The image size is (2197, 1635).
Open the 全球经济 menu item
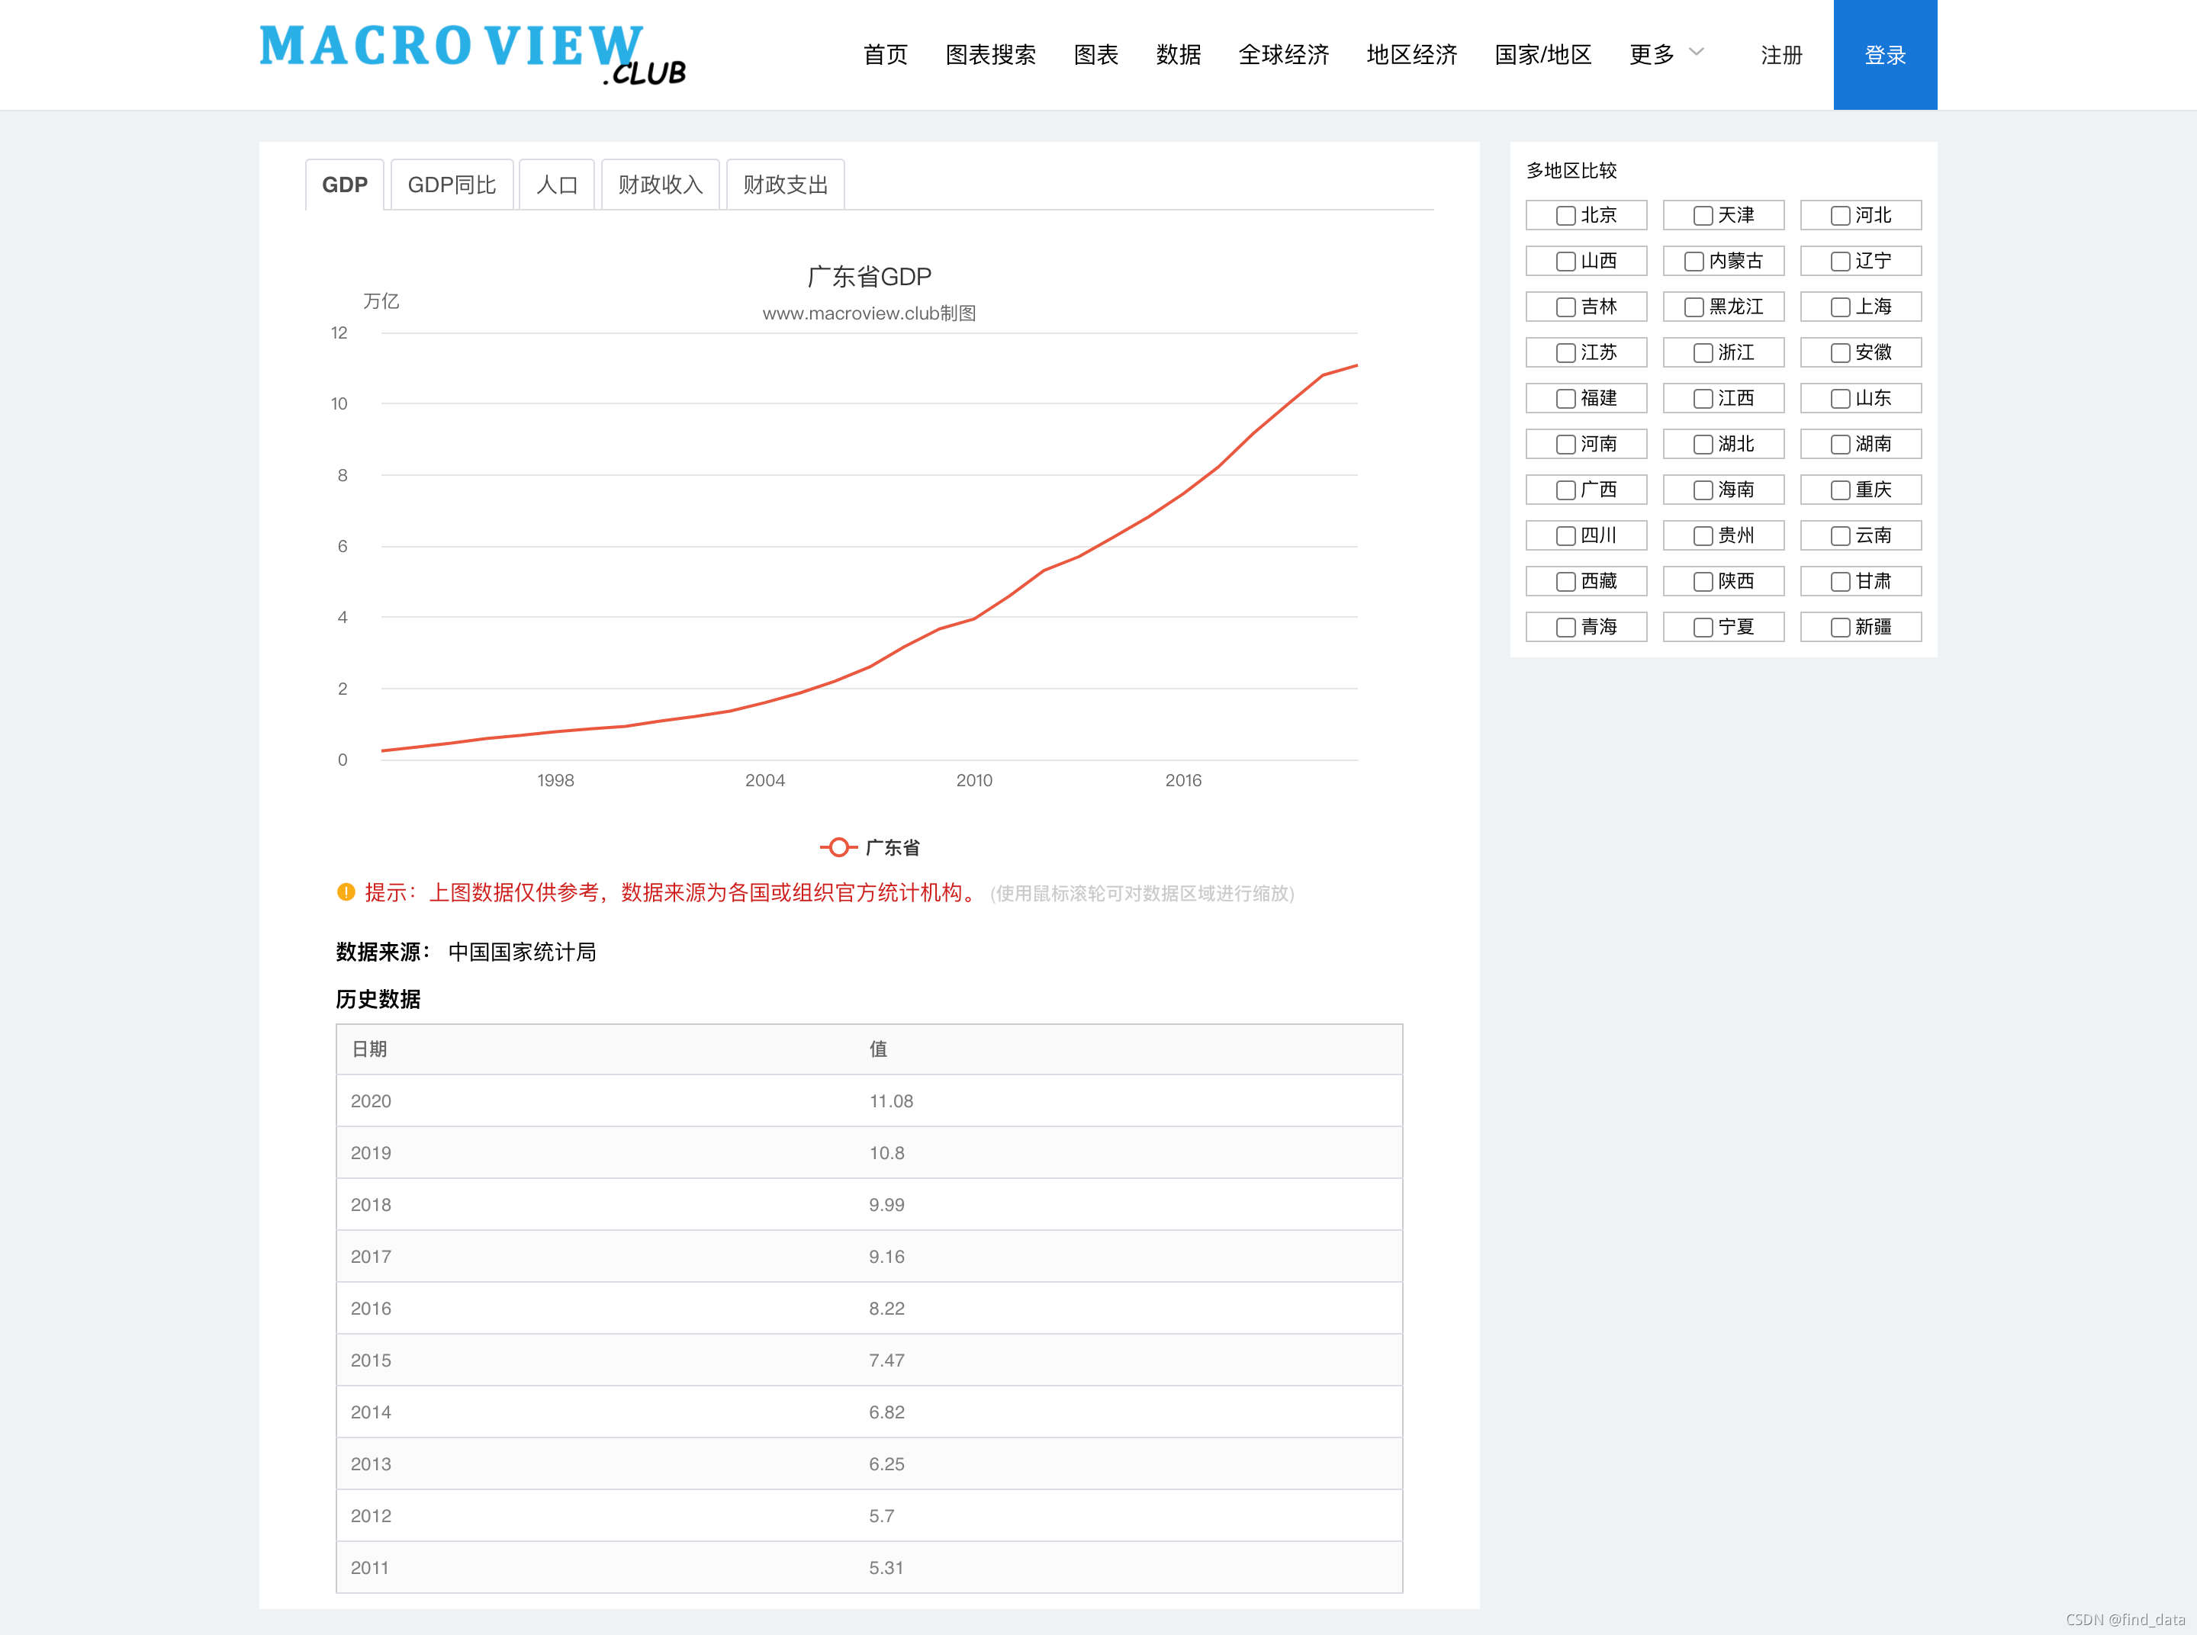[1283, 54]
